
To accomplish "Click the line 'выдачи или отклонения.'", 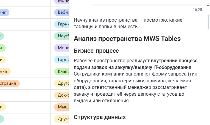I will pyautogui.click(x=102, y=101).
